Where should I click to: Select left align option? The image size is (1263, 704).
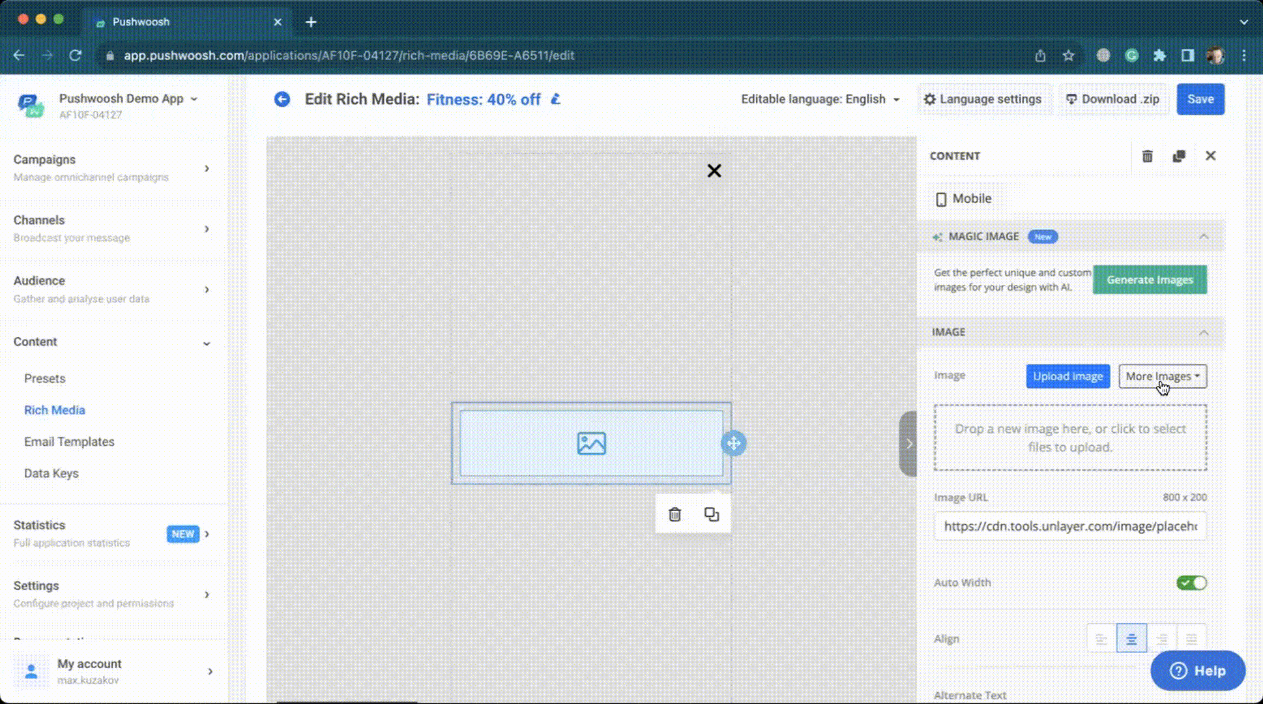click(x=1101, y=639)
